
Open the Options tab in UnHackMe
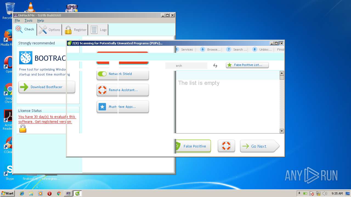pos(49,30)
